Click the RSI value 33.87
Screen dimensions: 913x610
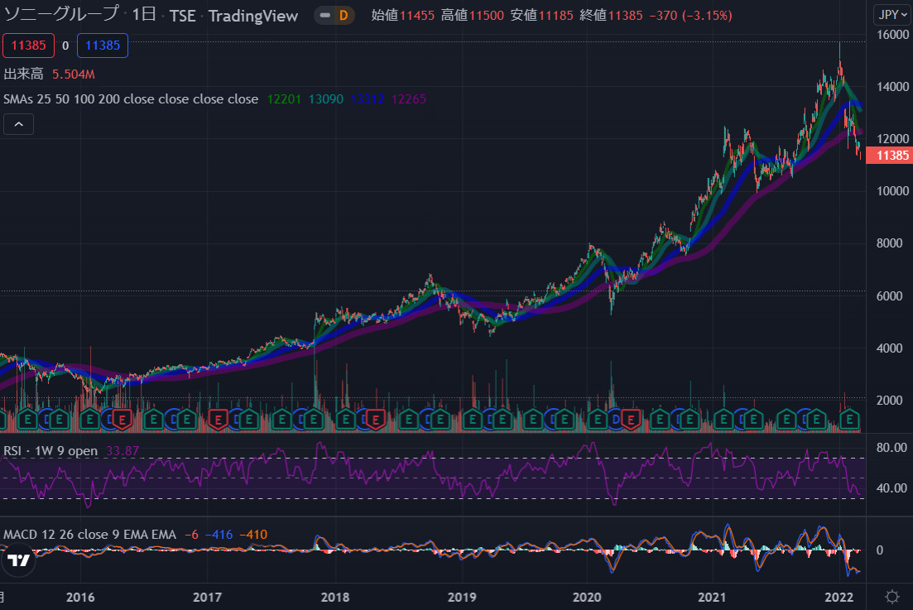click(x=123, y=451)
